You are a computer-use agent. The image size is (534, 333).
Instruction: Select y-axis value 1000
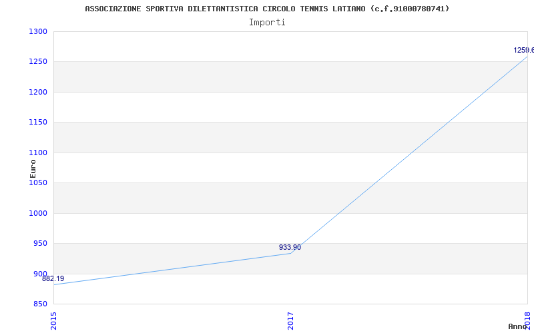coord(38,213)
